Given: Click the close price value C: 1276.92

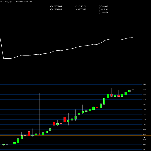Looking at the screenshot, I should [x=56, y=10].
